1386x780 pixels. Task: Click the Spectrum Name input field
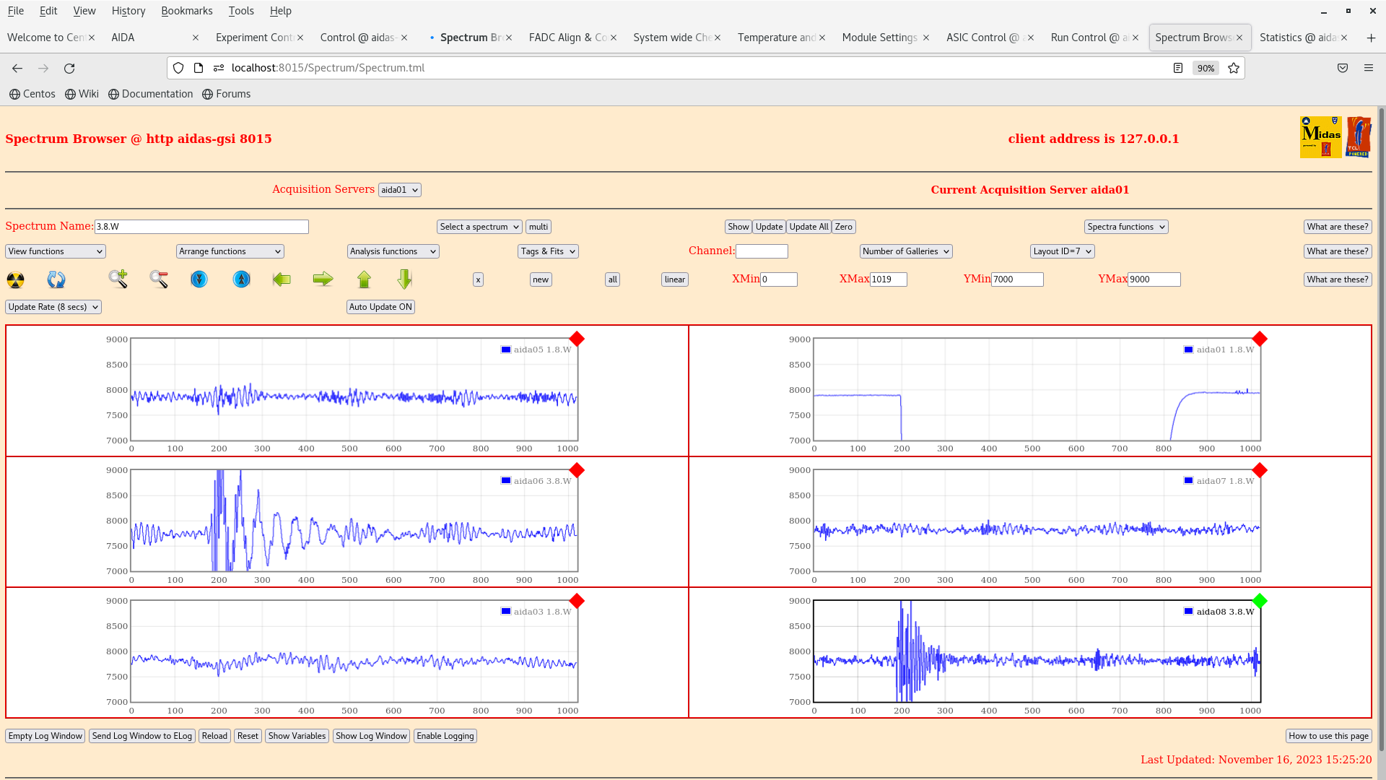[201, 227]
